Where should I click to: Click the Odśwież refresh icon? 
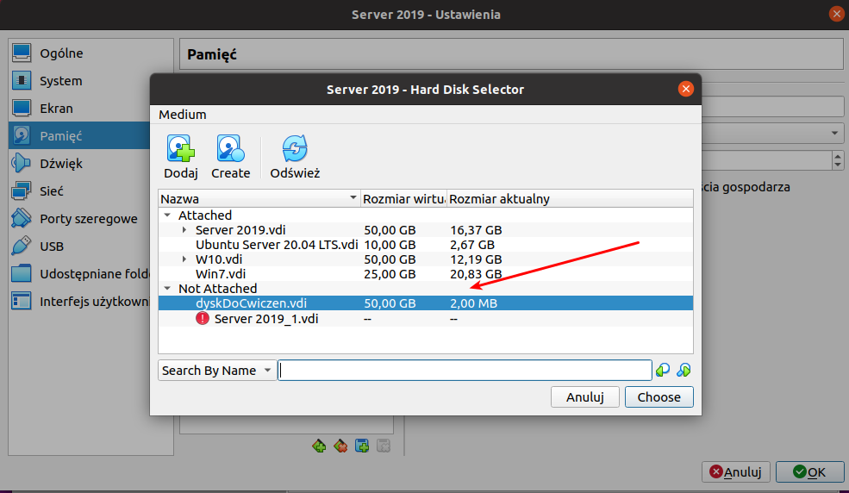click(x=295, y=149)
